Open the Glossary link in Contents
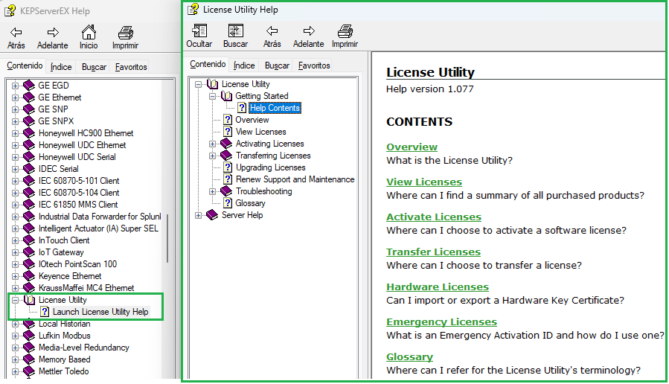Image resolution: width=669 pixels, height=384 pixels. point(409,356)
